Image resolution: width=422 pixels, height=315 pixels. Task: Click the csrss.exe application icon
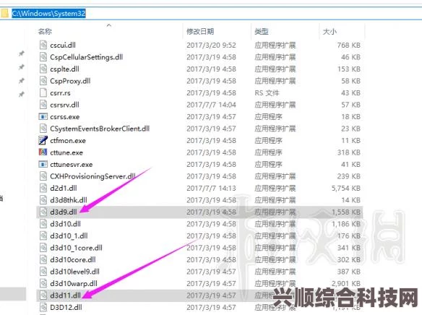click(43, 116)
